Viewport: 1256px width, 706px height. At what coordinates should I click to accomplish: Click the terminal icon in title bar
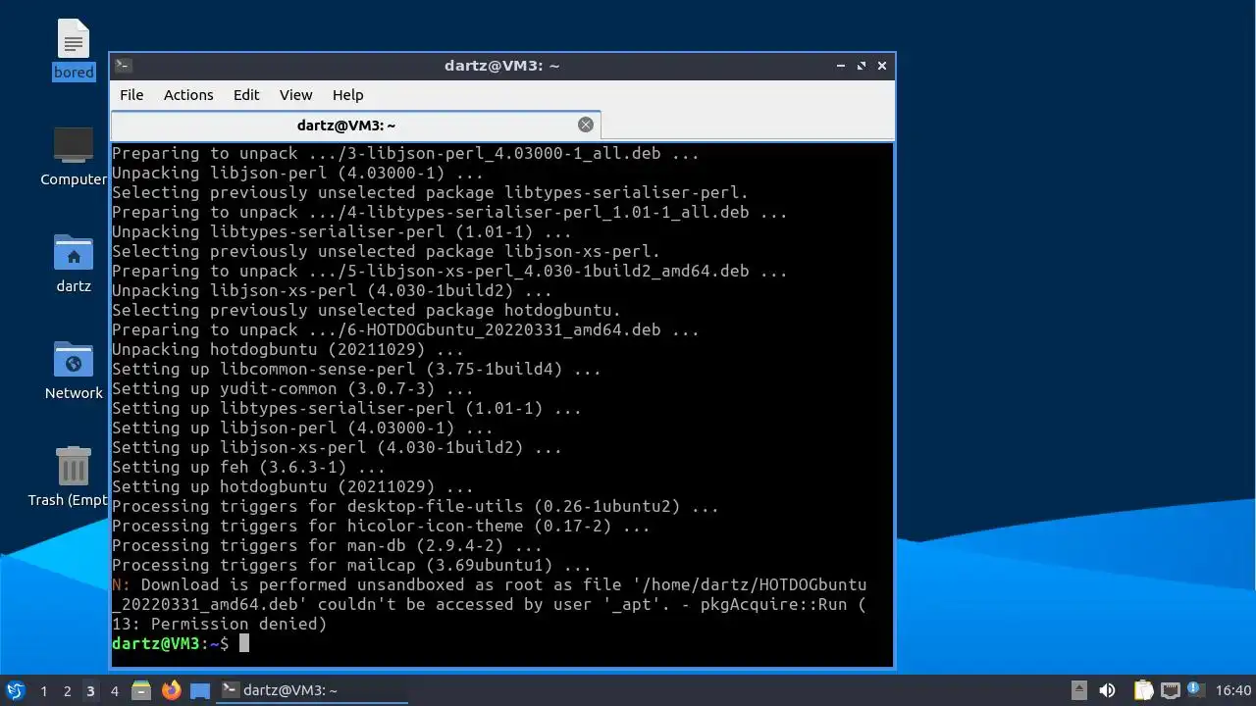pos(124,66)
